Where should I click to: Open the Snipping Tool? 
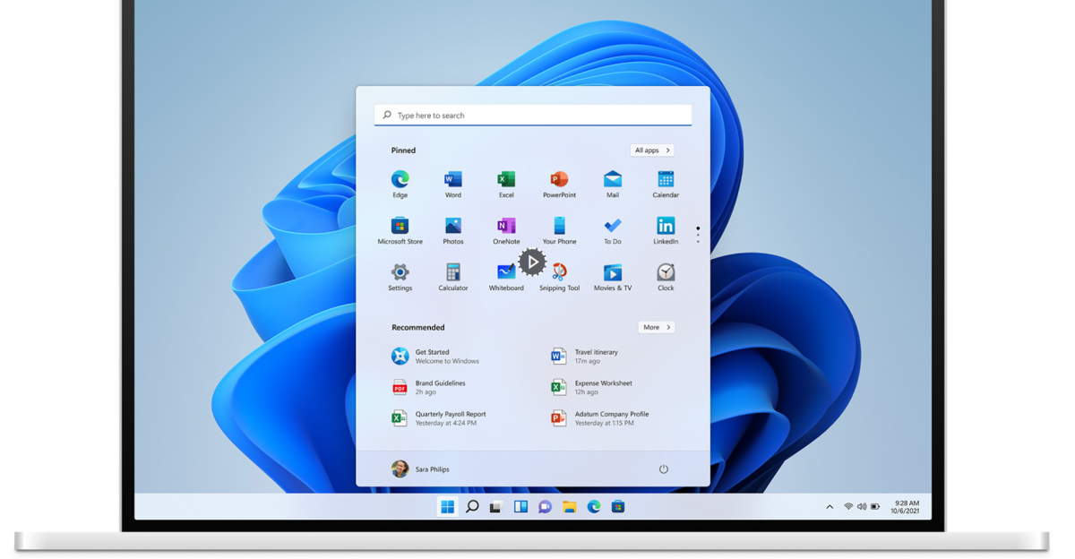tap(559, 277)
